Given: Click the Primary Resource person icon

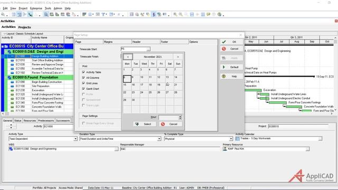Looking at the screenshot, I should (x=225, y=149).
